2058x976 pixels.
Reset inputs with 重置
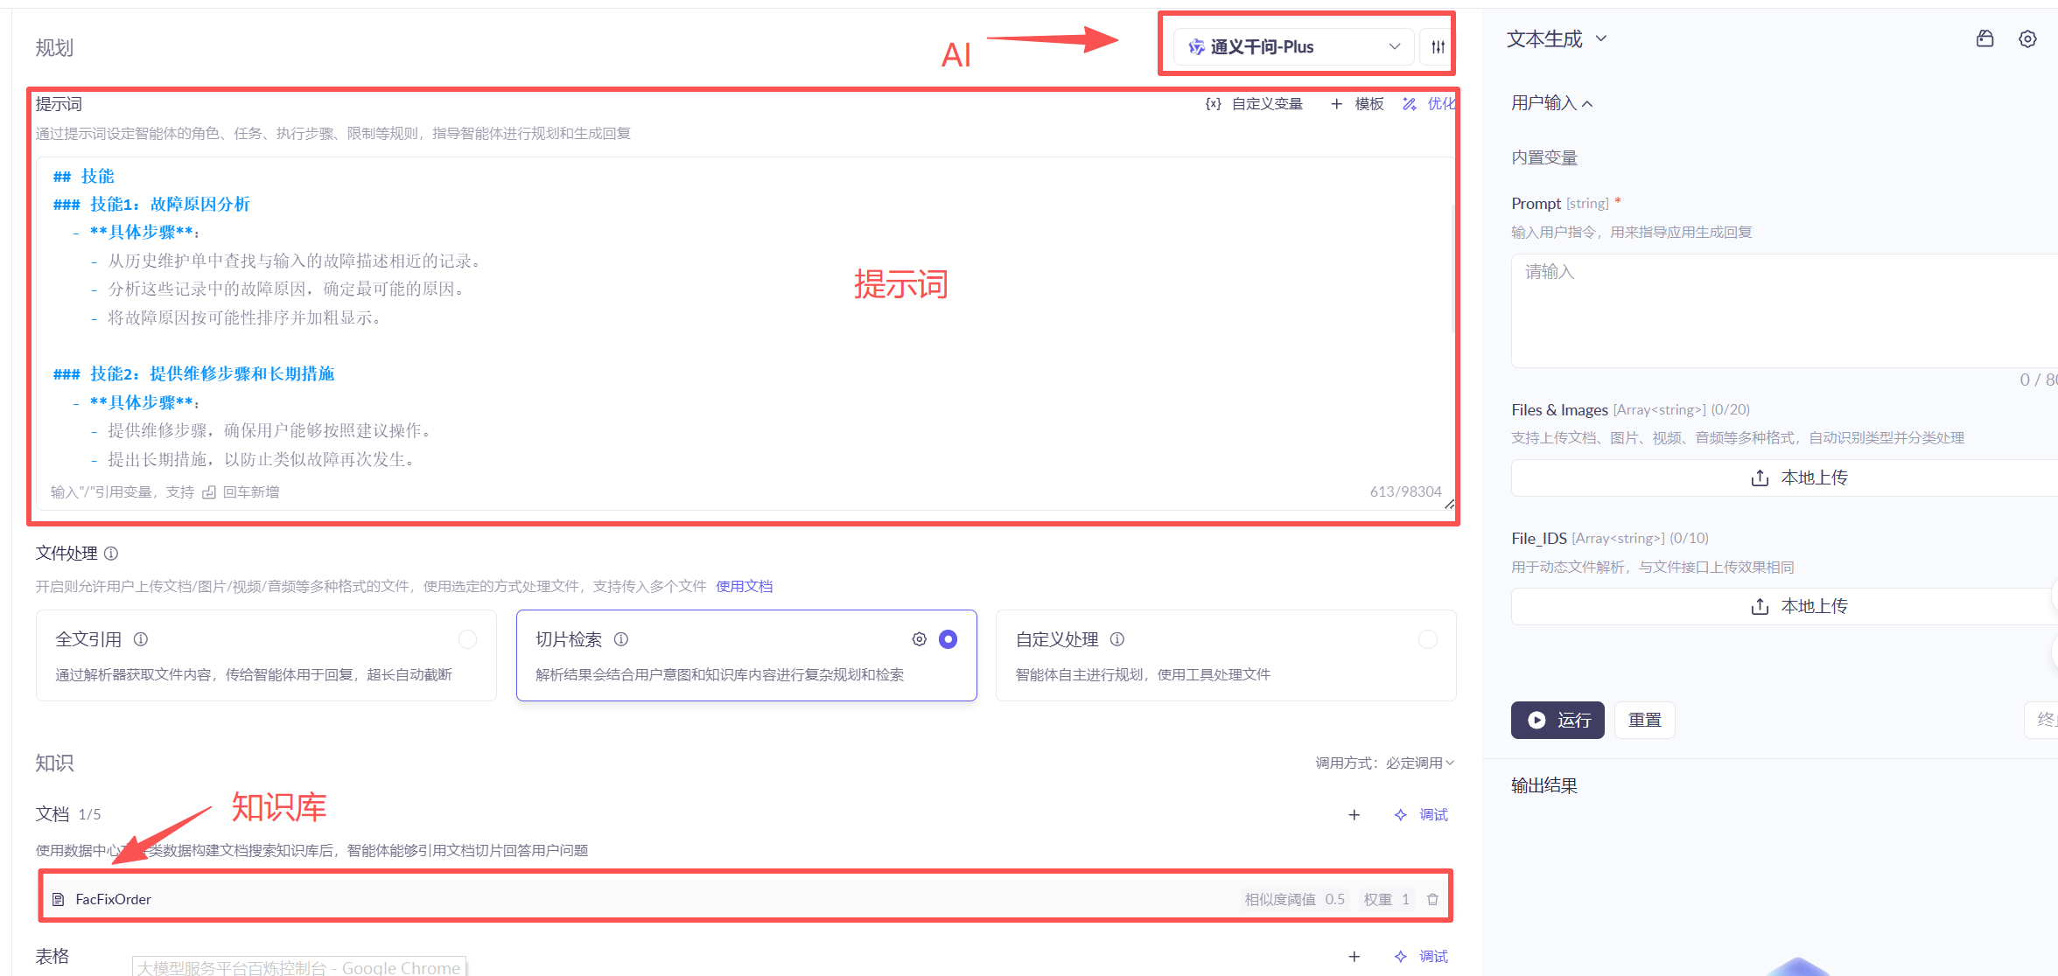[x=1645, y=720]
